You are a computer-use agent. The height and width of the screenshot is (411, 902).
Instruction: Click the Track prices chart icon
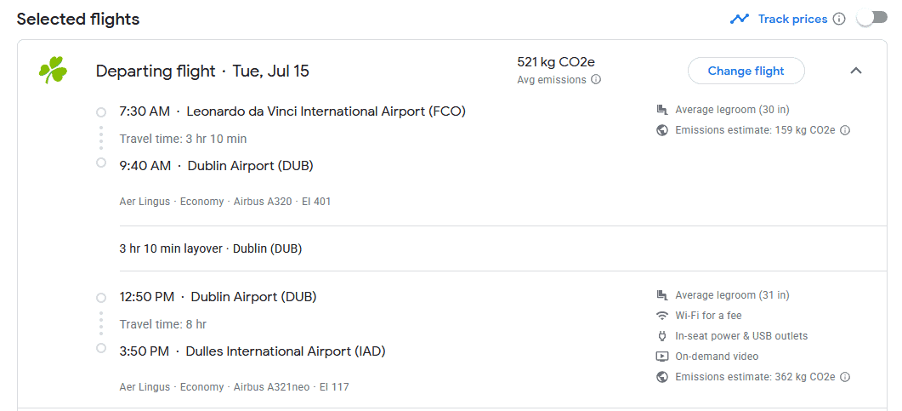tap(739, 19)
